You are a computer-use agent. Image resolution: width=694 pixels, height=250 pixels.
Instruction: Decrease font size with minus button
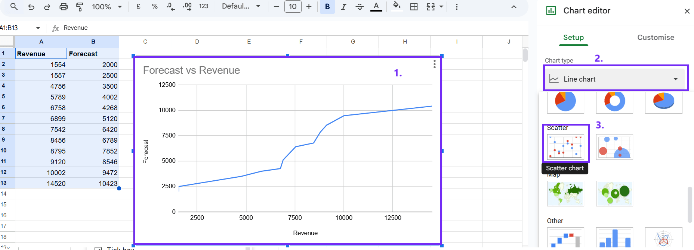277,7
